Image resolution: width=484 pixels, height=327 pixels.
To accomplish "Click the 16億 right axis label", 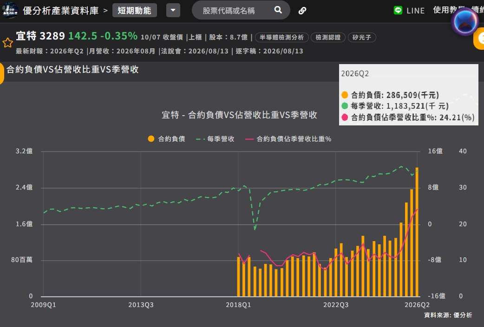I will 435,151.
